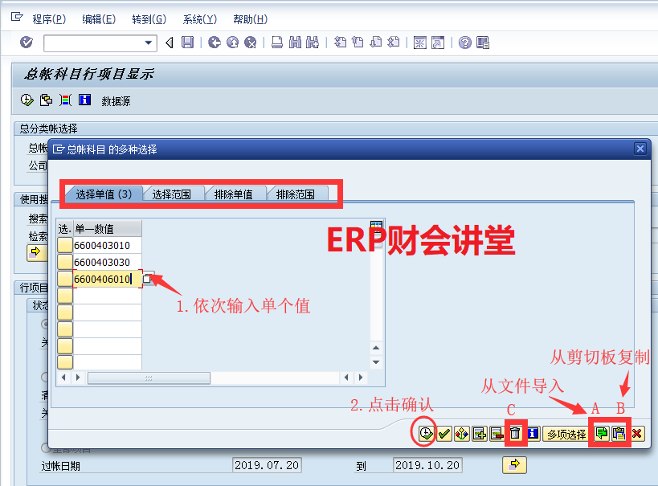Click the Get Variant icon in application toolbar
This screenshot has height=486, width=658.
point(46,100)
